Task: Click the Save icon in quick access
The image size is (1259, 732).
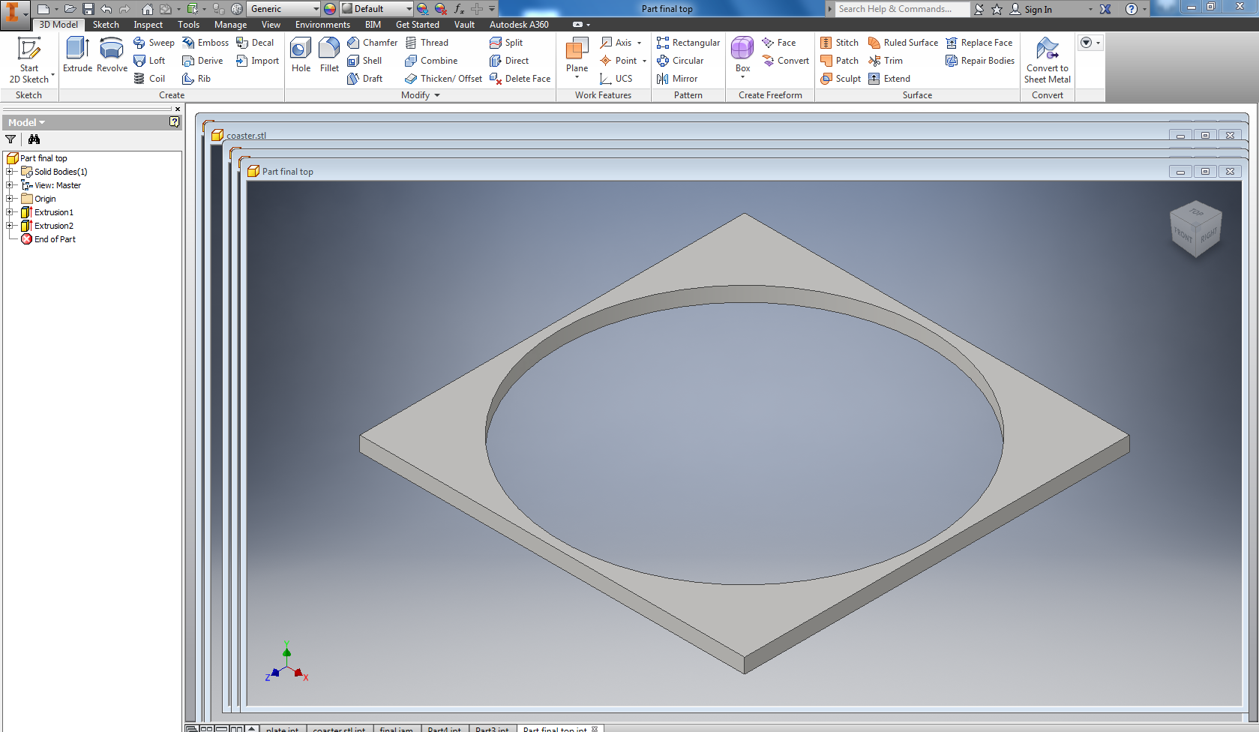Action: pos(88,9)
